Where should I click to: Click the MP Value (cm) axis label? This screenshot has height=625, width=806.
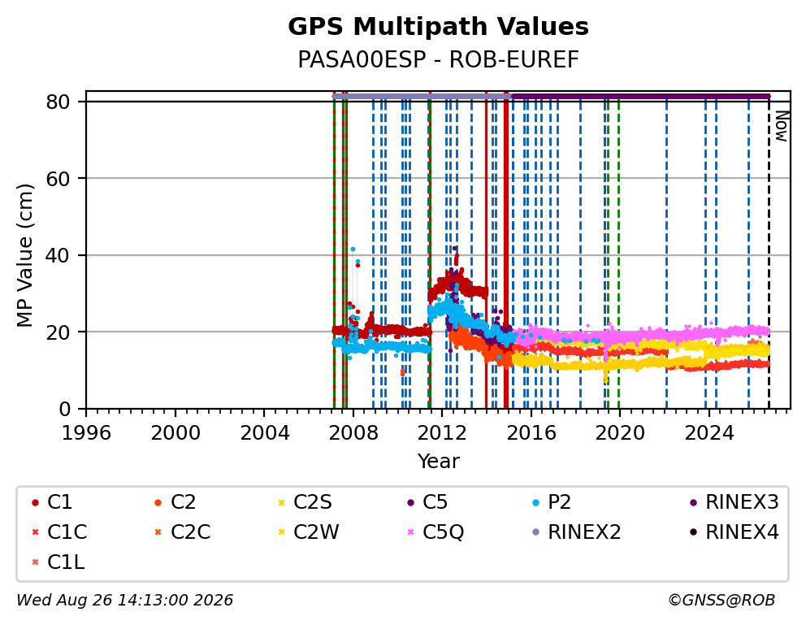point(24,255)
